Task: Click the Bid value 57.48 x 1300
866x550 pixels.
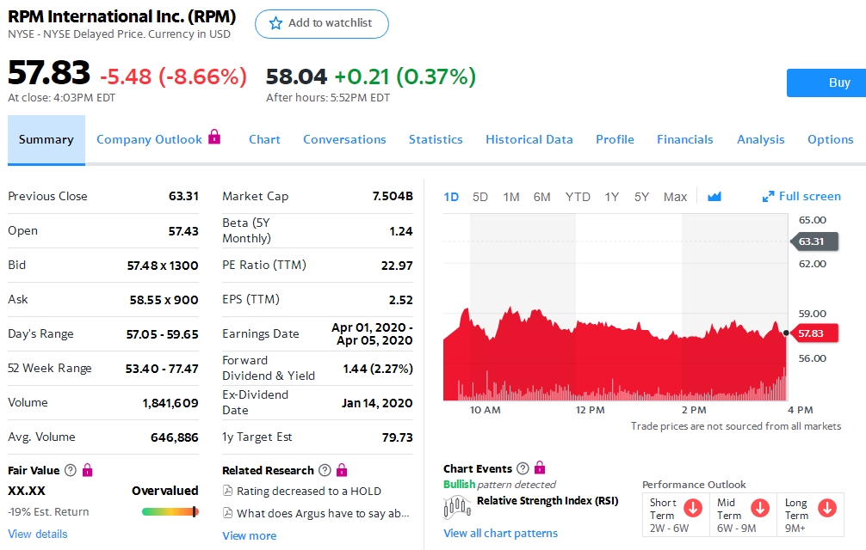Action: (x=163, y=266)
